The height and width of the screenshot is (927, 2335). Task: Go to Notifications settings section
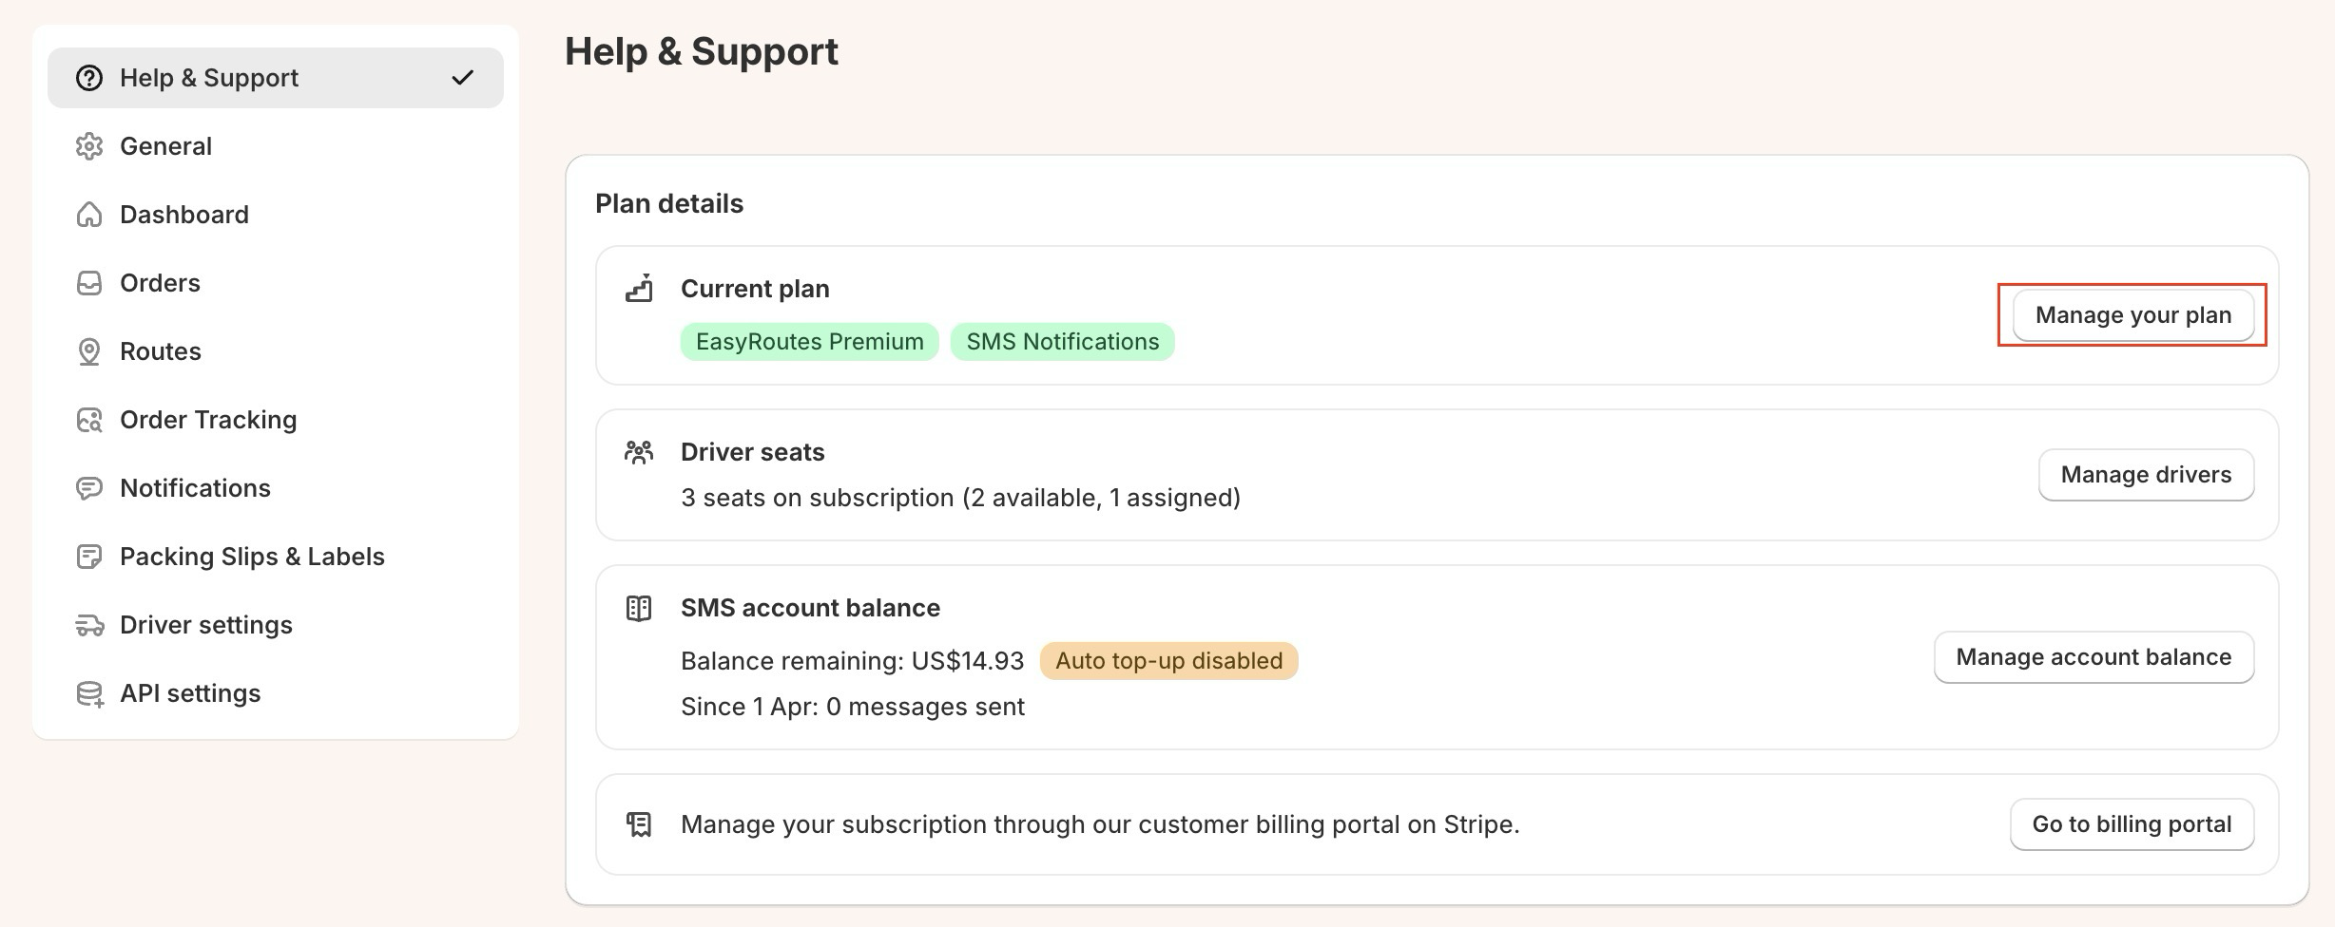tap(195, 488)
